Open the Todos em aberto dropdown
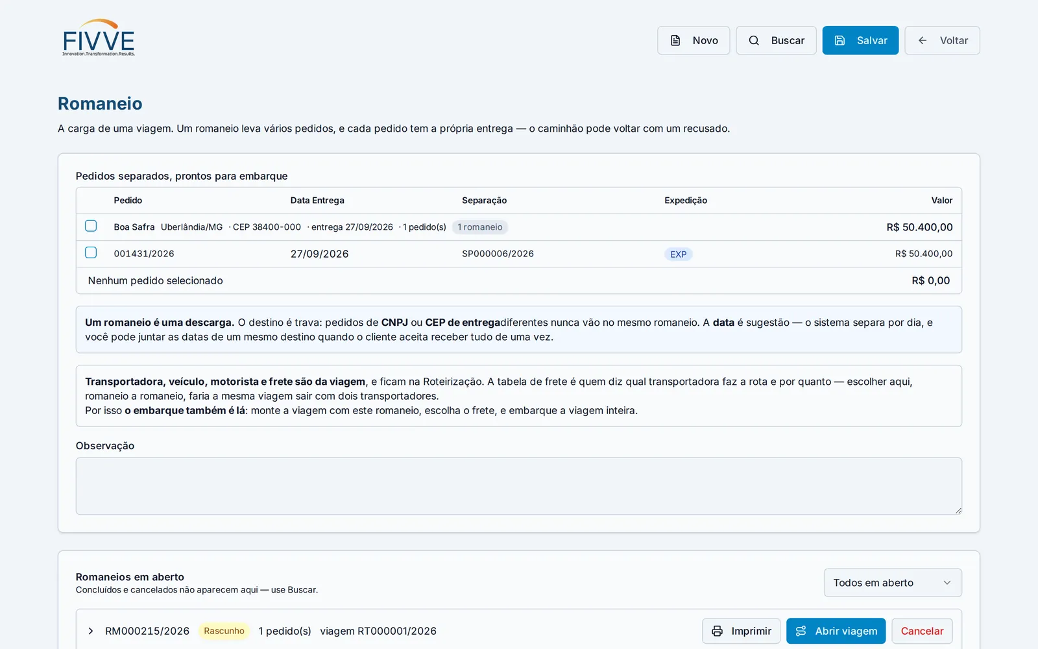 pos(893,583)
